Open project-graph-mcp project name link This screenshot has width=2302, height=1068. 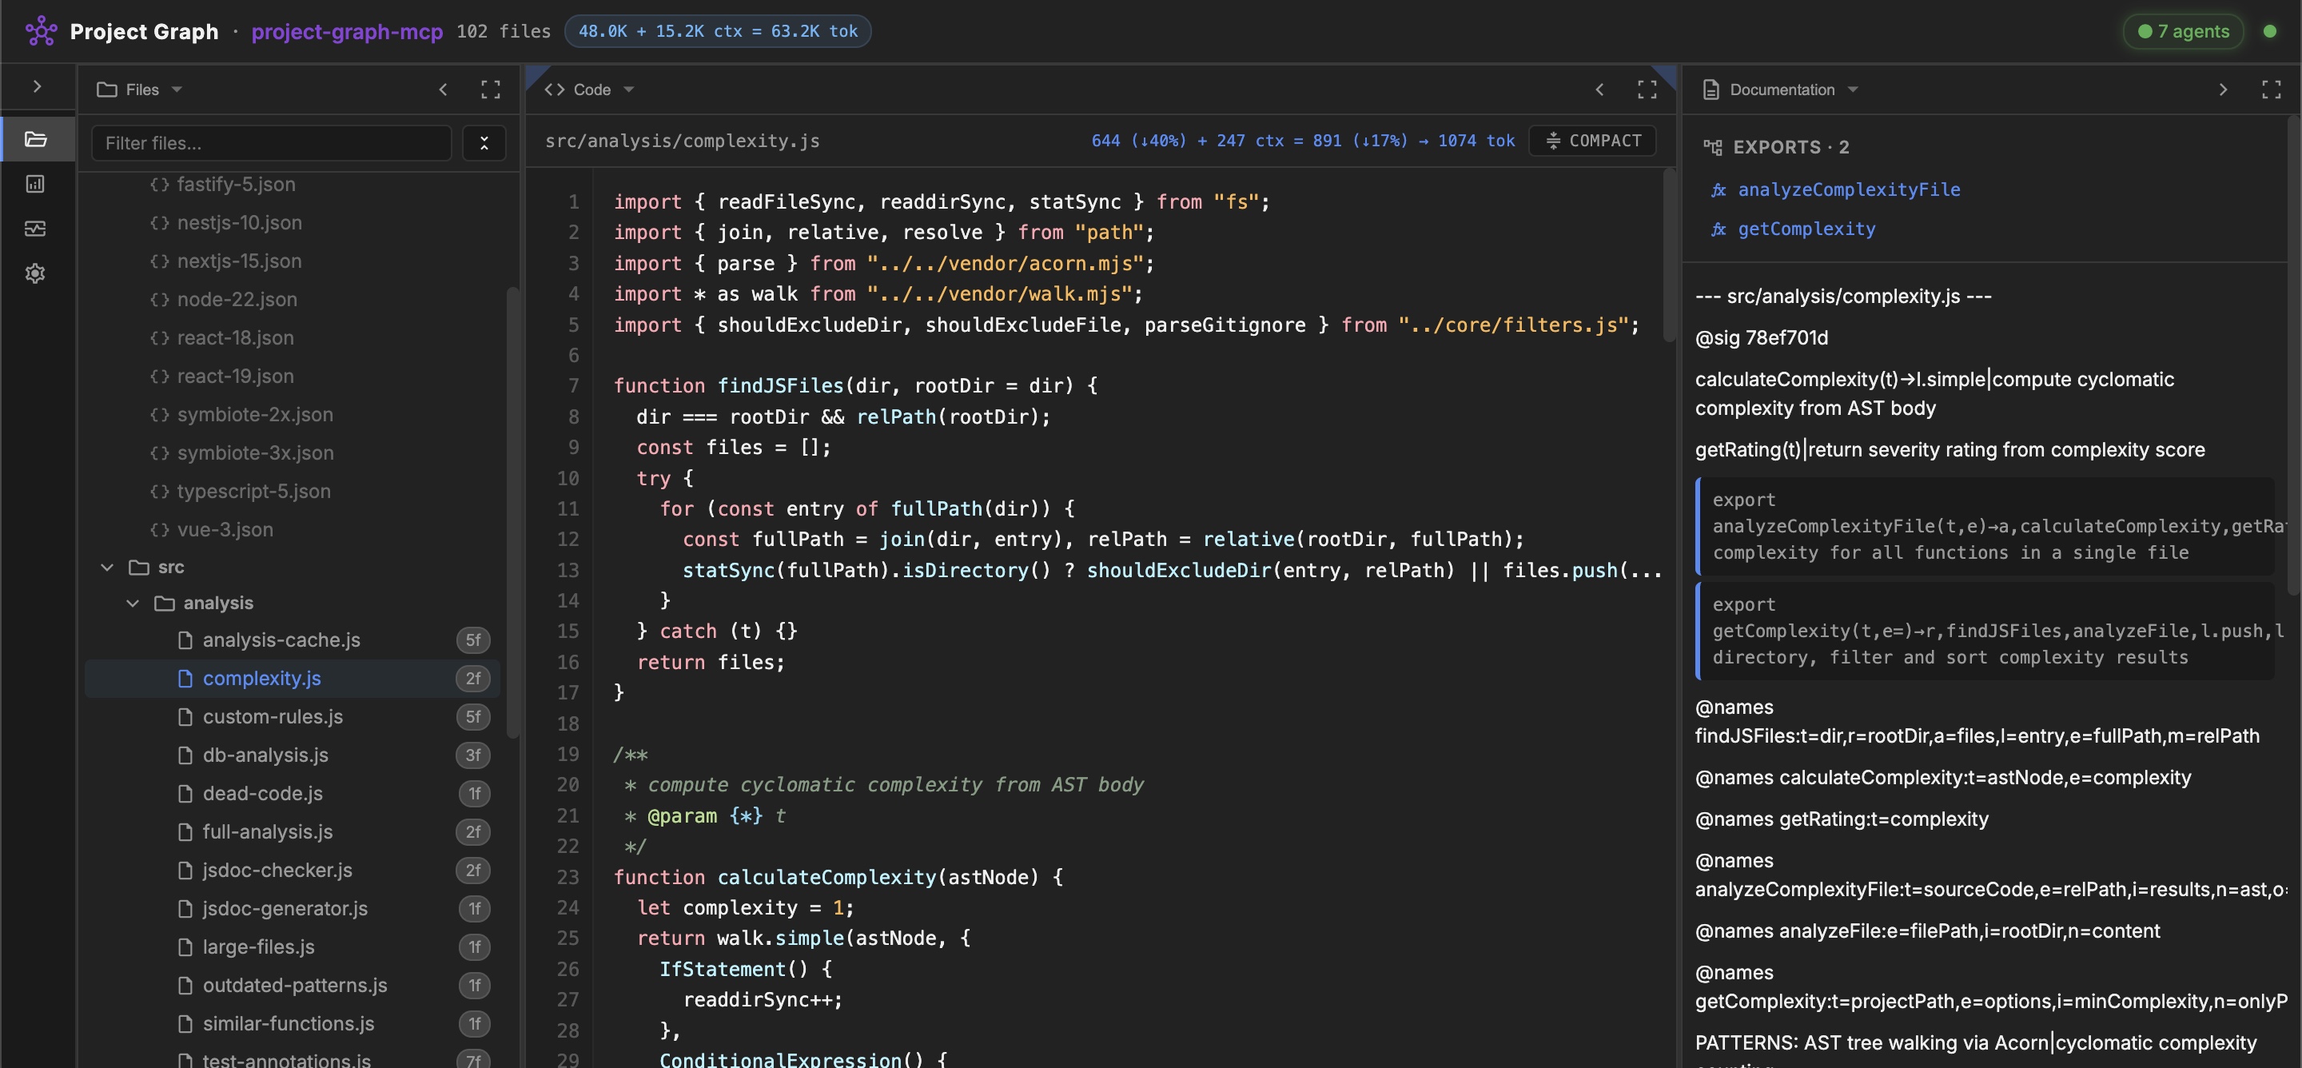(347, 31)
